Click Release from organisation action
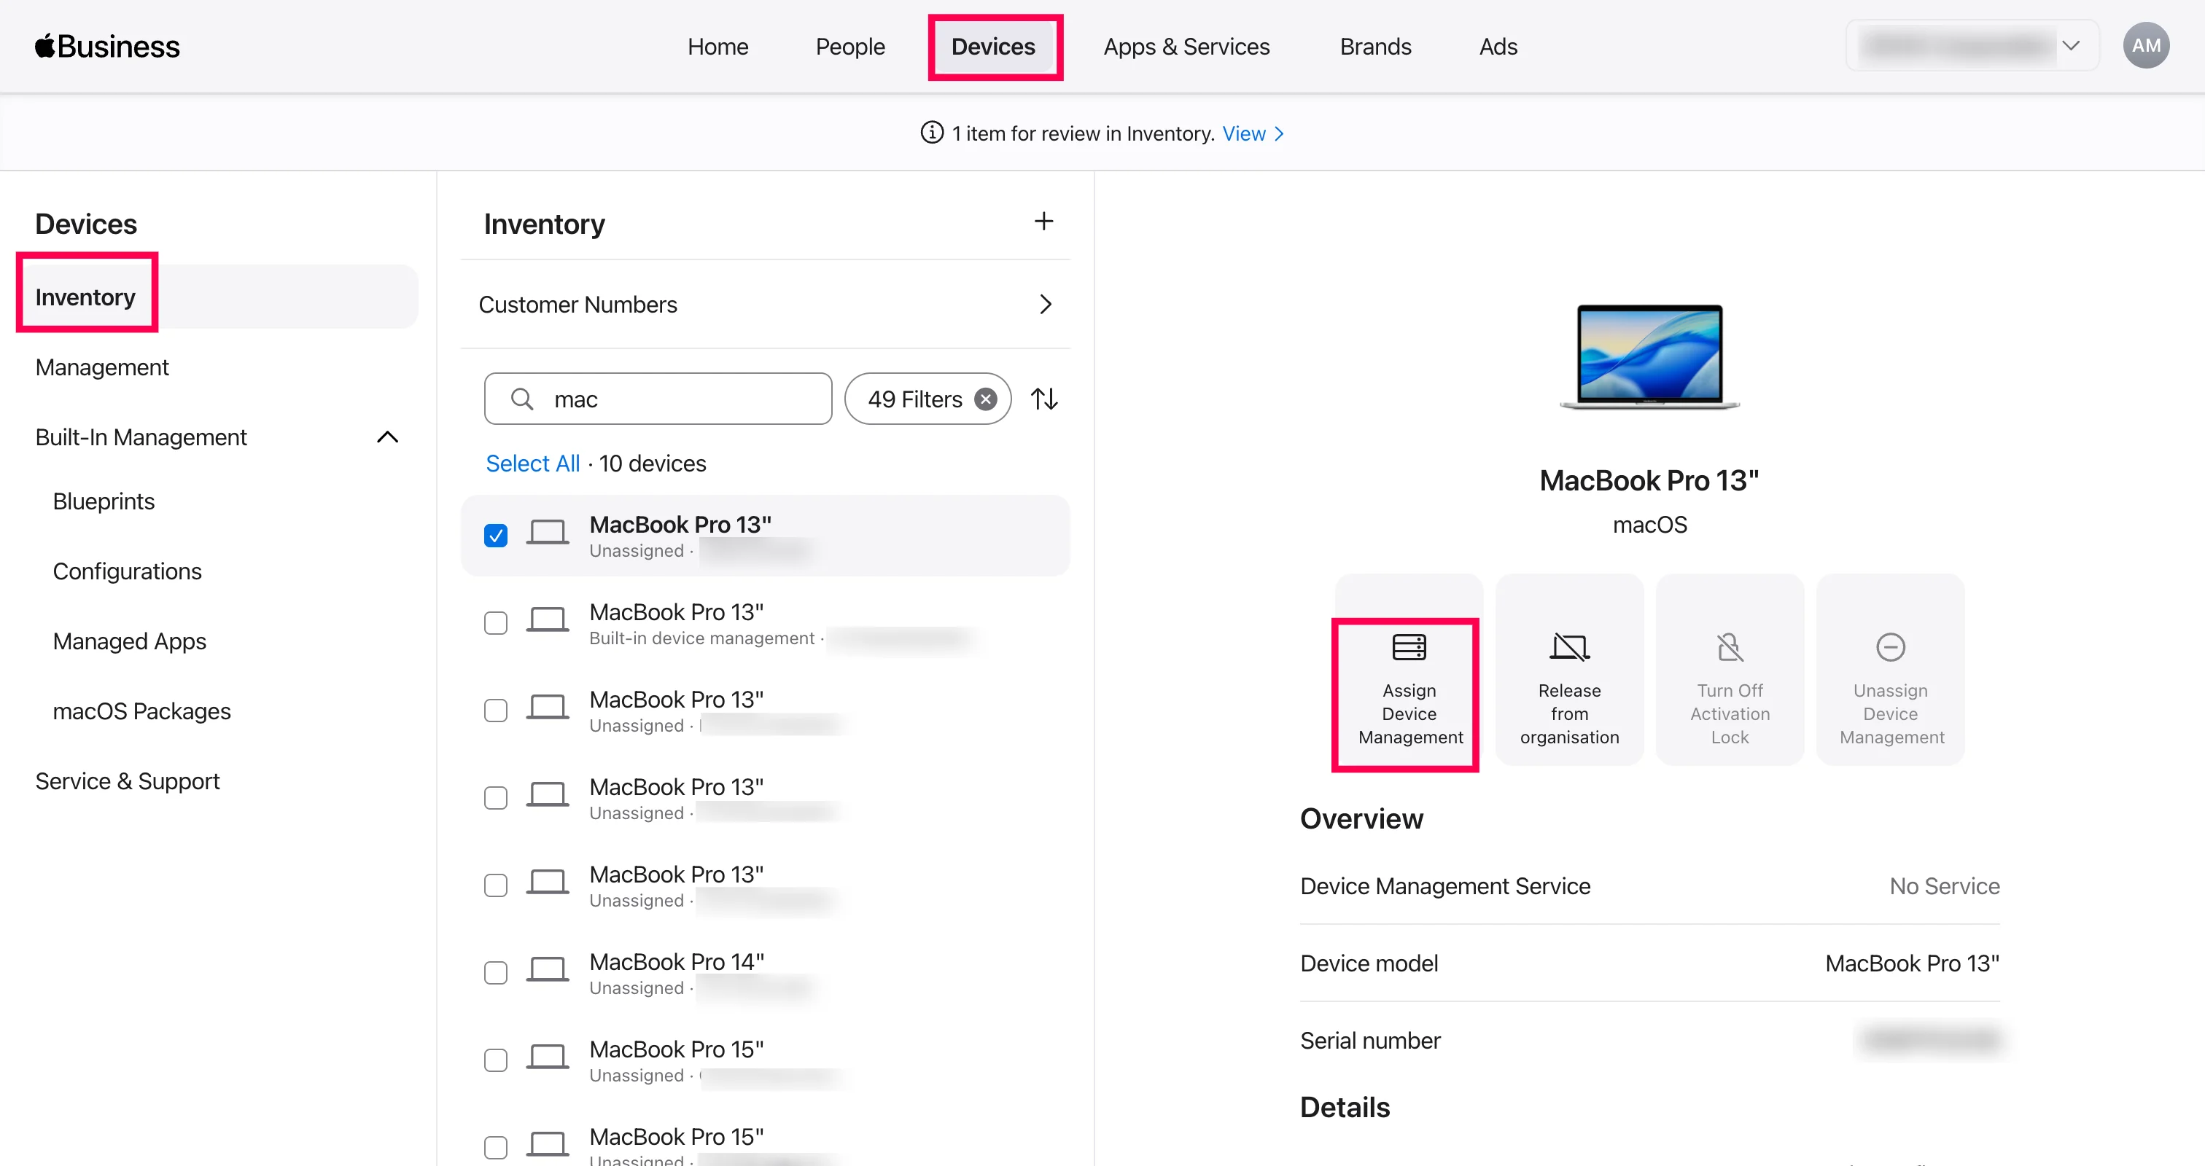This screenshot has height=1166, width=2205. click(1569, 670)
